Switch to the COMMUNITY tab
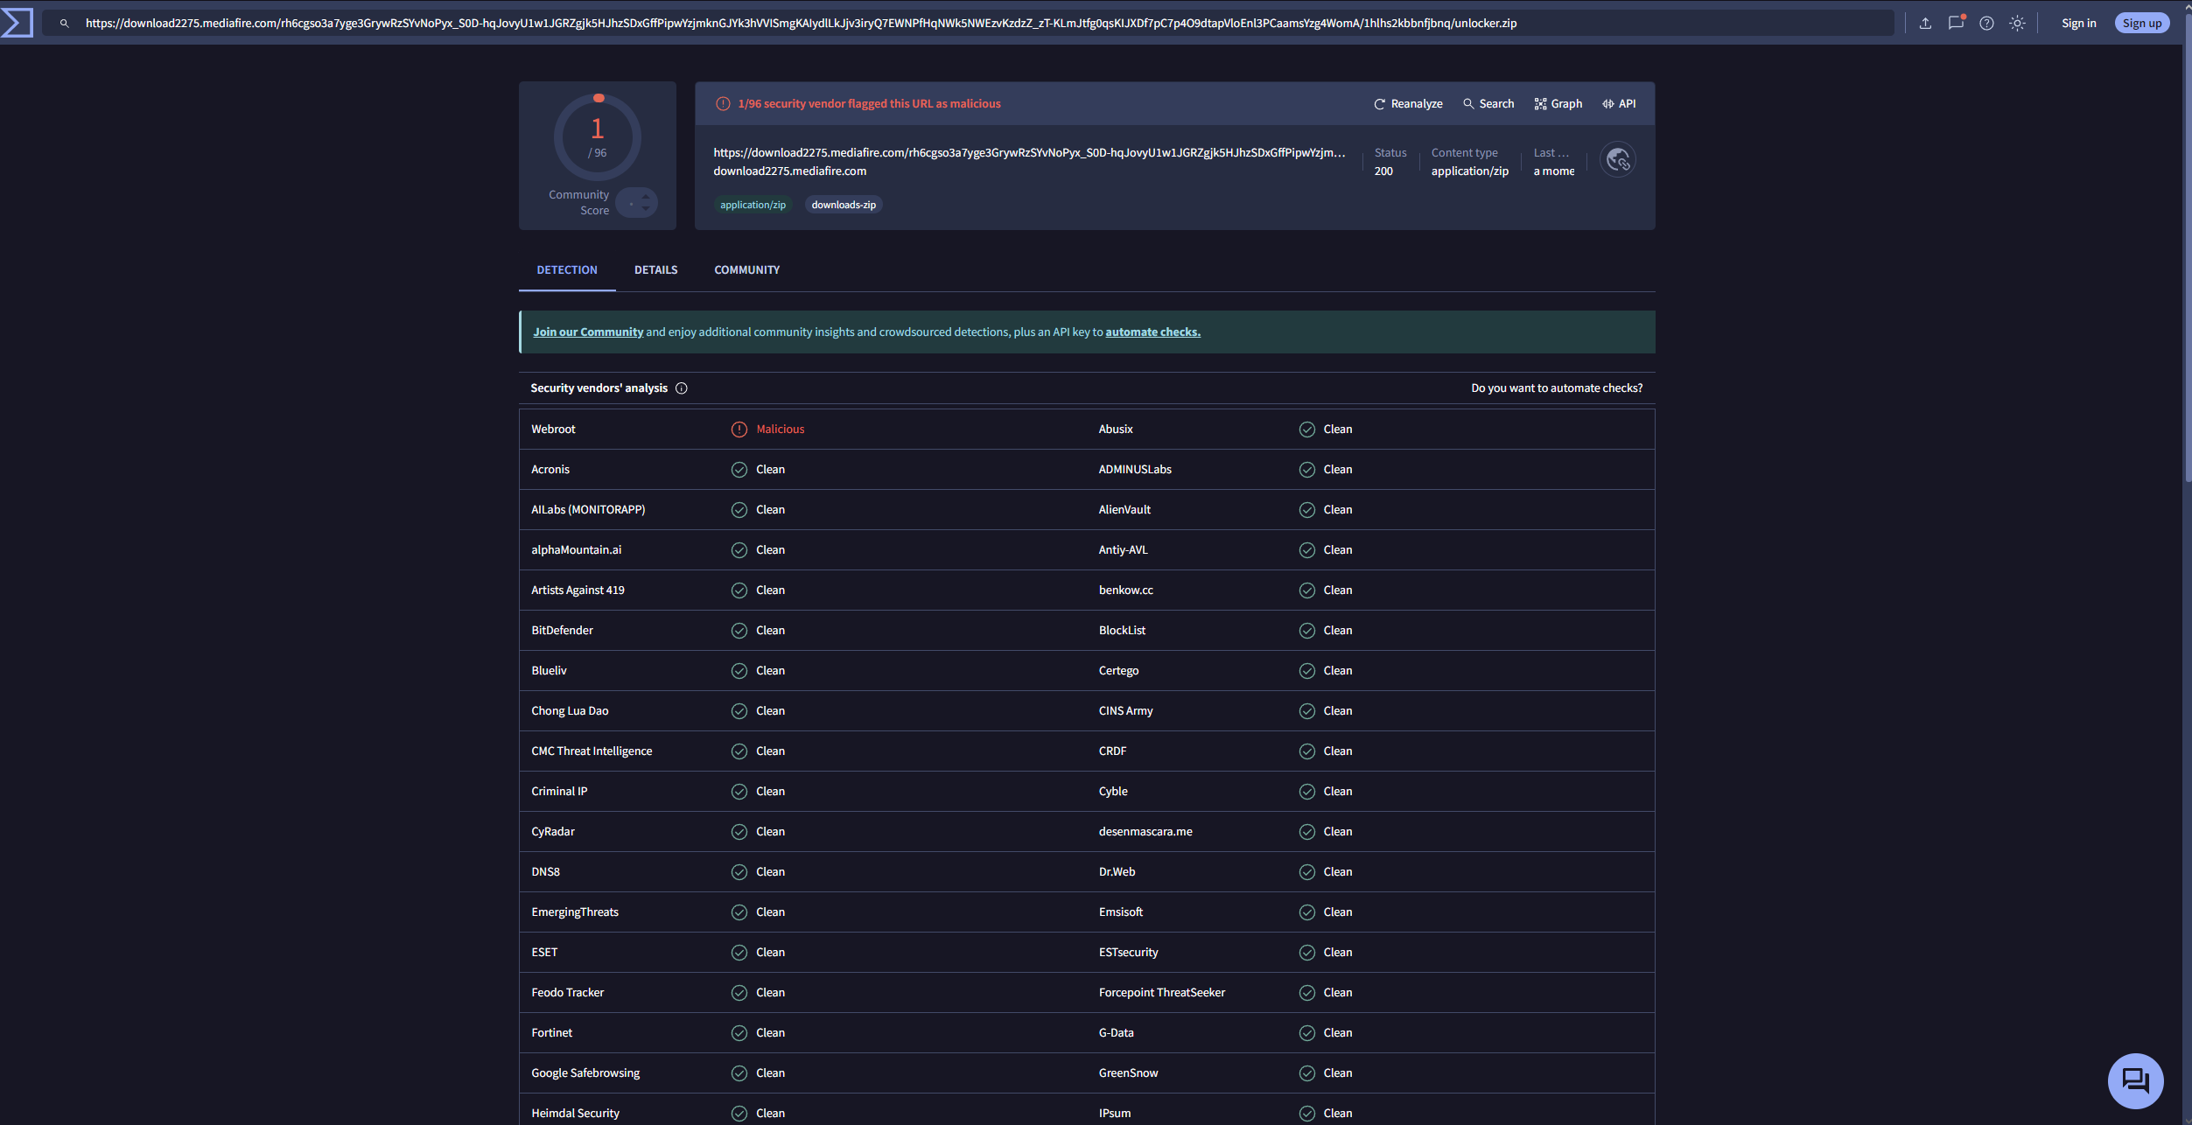Viewport: 2192px width, 1125px height. (x=746, y=269)
